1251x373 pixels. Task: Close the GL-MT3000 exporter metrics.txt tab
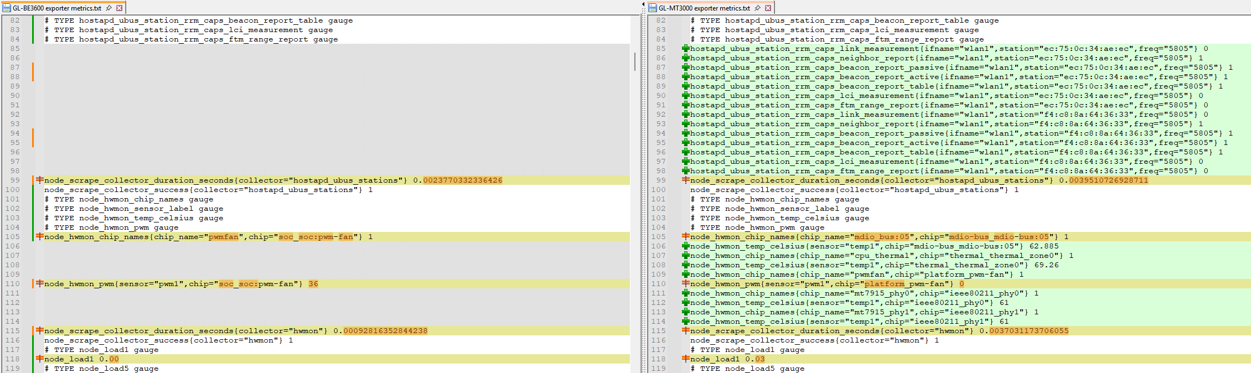(x=768, y=8)
